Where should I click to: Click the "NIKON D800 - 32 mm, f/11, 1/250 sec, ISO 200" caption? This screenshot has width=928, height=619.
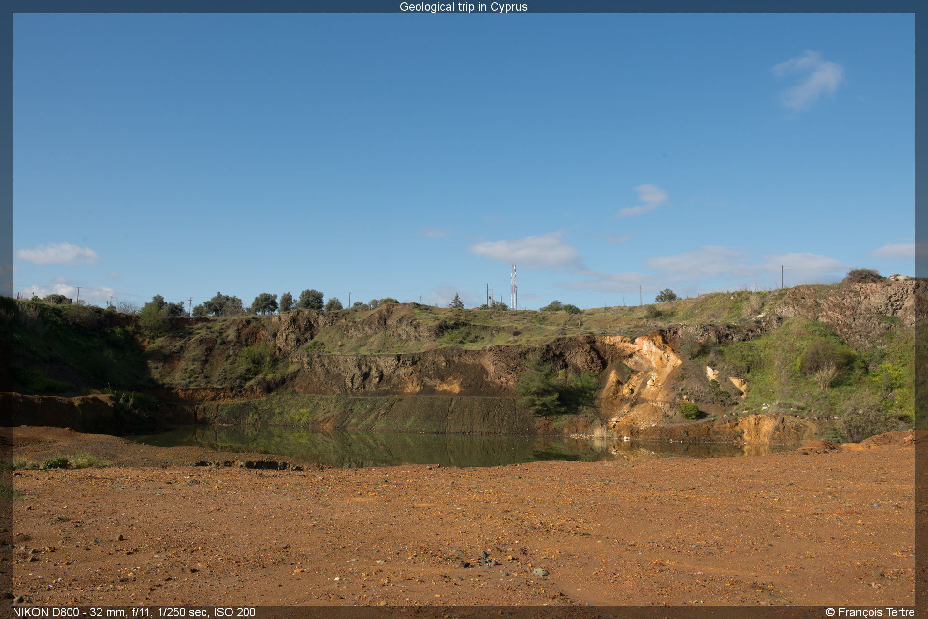[134, 612]
